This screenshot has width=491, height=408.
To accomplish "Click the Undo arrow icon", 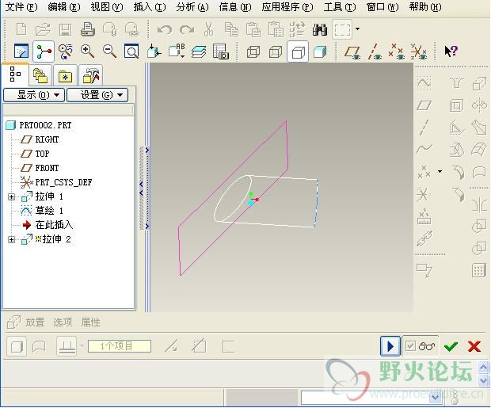I will 165,30.
